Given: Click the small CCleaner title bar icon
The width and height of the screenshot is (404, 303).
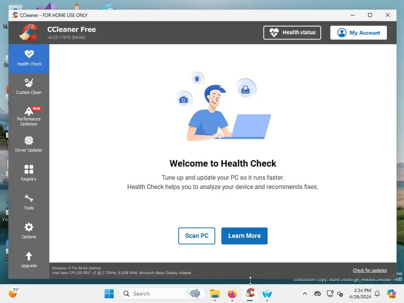Looking at the screenshot, I should [15, 15].
